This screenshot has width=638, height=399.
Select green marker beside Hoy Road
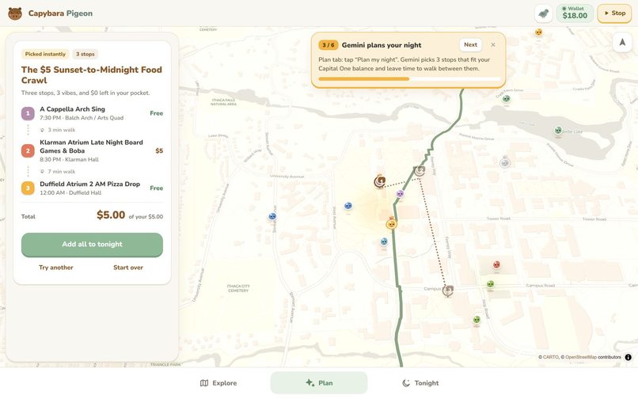click(x=477, y=320)
